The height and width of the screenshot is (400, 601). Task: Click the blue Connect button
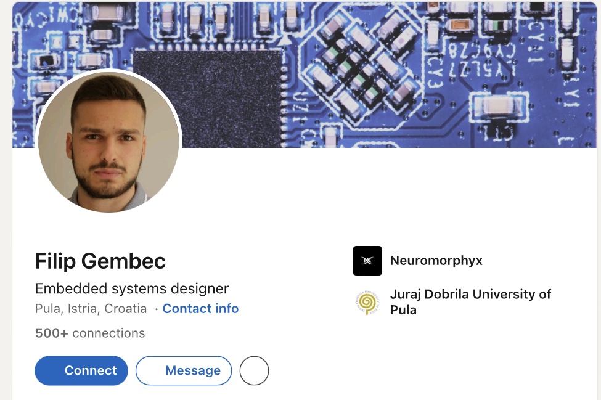click(81, 370)
